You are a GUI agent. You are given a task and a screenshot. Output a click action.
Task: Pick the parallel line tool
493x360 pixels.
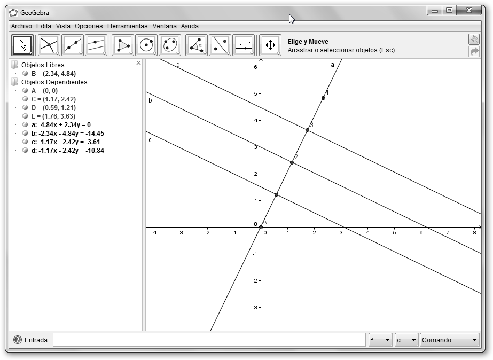pyautogui.click(x=96, y=45)
